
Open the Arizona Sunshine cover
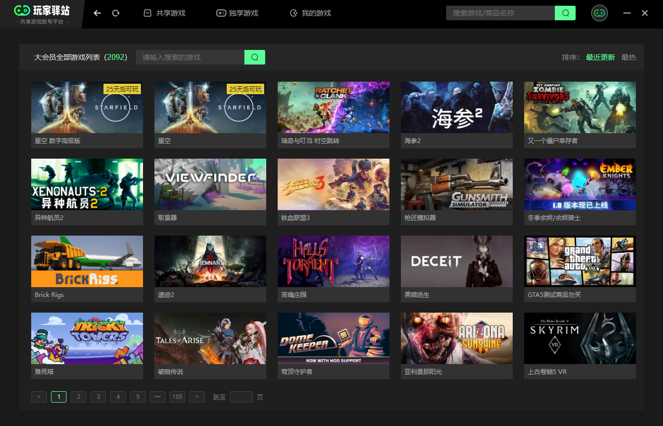457,338
